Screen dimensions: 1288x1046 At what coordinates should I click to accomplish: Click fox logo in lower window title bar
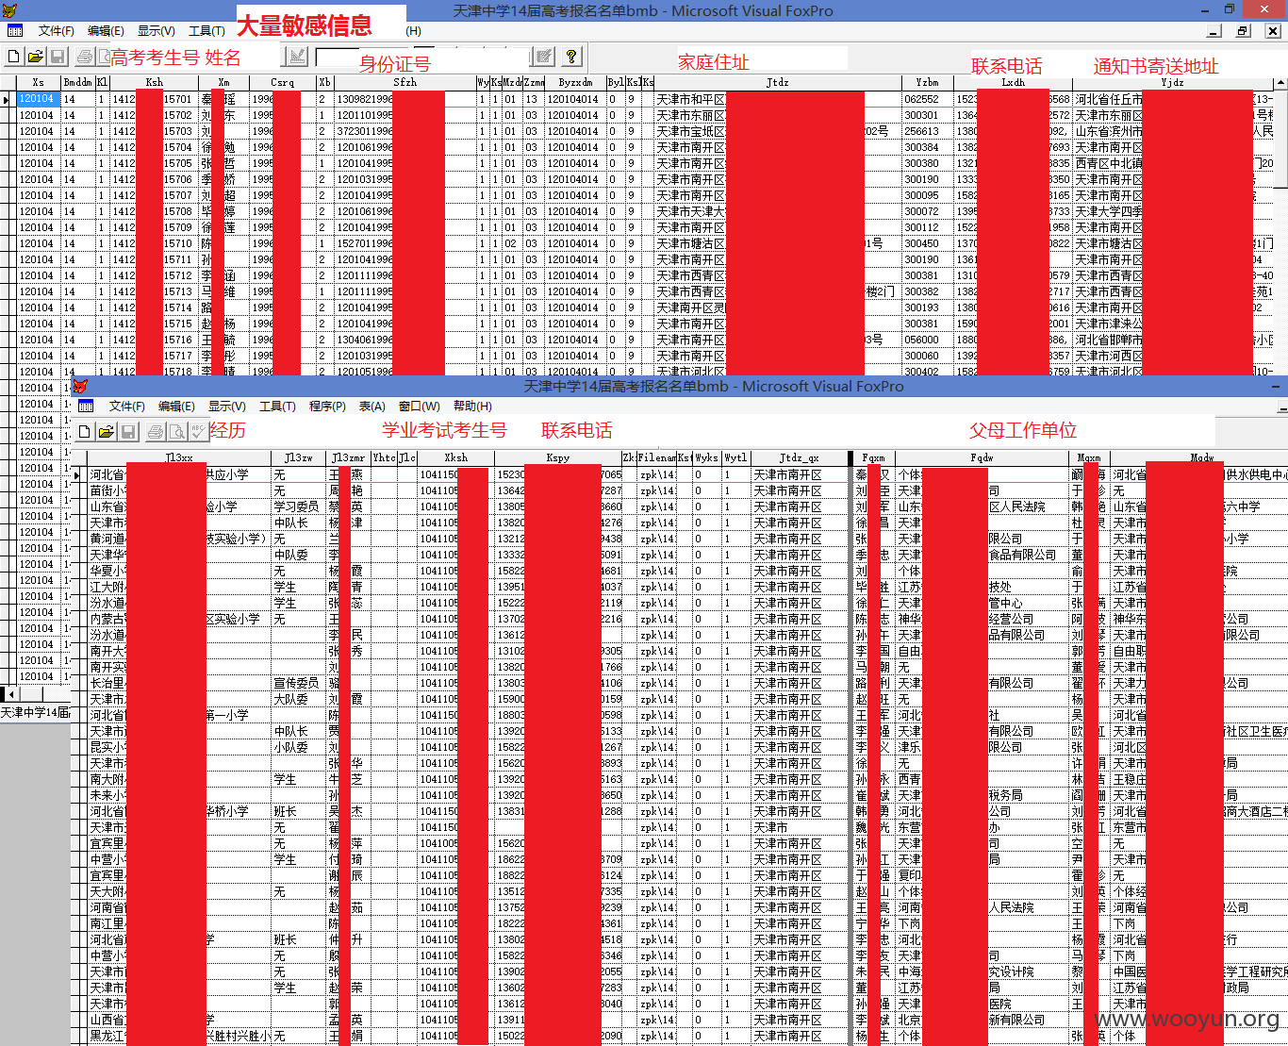pos(81,387)
